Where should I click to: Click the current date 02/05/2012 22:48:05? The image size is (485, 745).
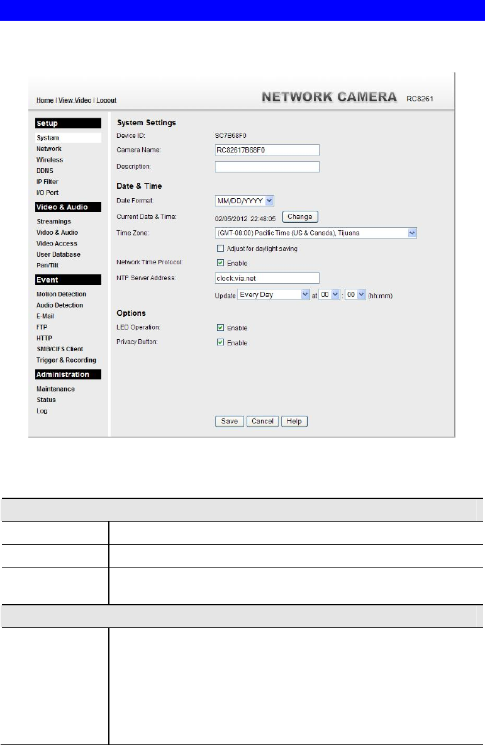(x=245, y=219)
